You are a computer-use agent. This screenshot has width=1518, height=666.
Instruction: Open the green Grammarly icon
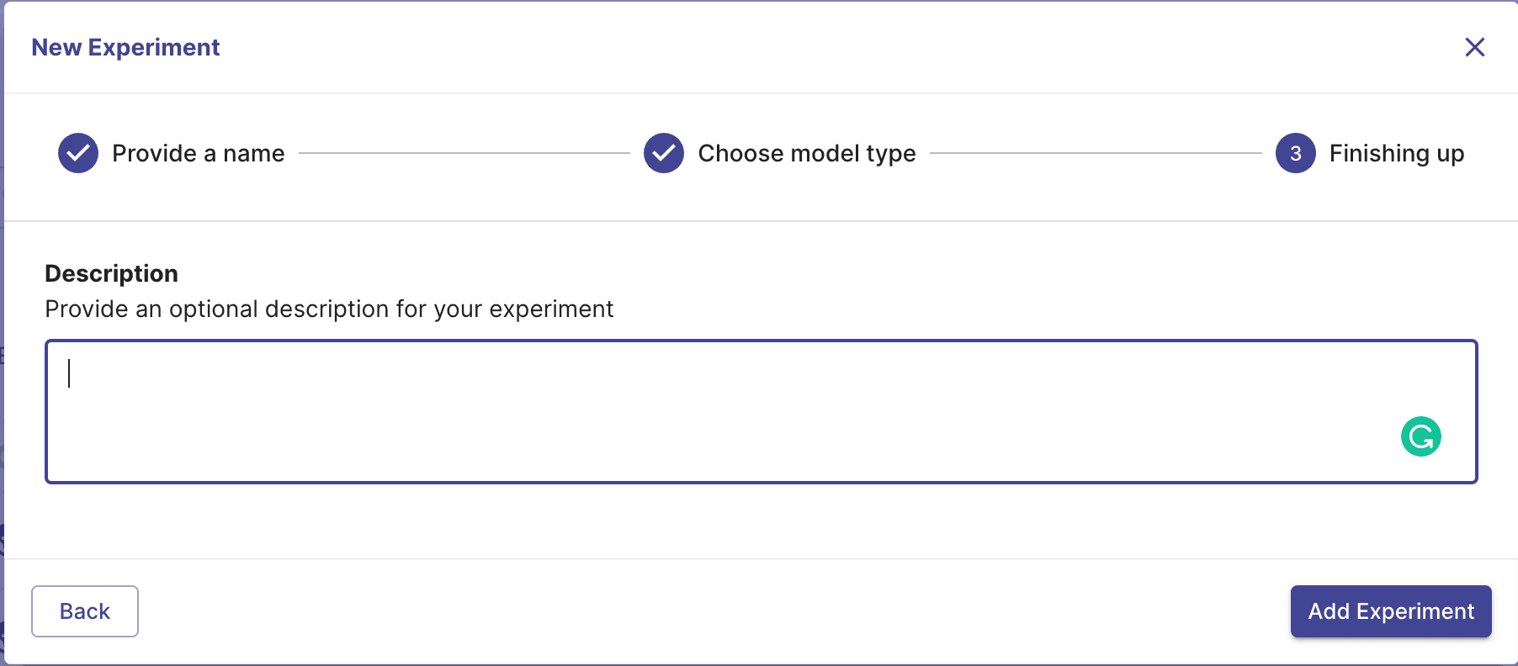click(x=1421, y=436)
